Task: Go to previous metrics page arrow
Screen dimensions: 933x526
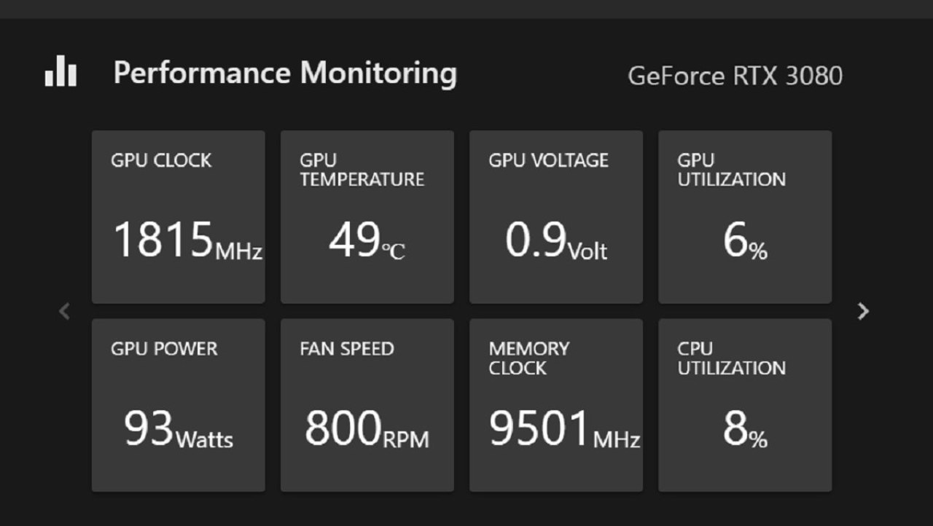Action: point(64,311)
